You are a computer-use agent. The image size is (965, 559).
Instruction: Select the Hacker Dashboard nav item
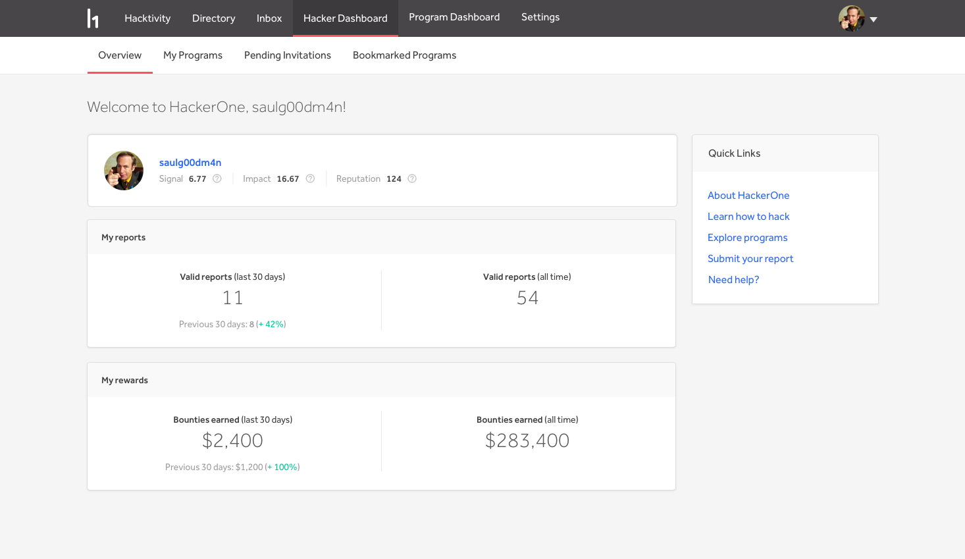click(x=345, y=18)
